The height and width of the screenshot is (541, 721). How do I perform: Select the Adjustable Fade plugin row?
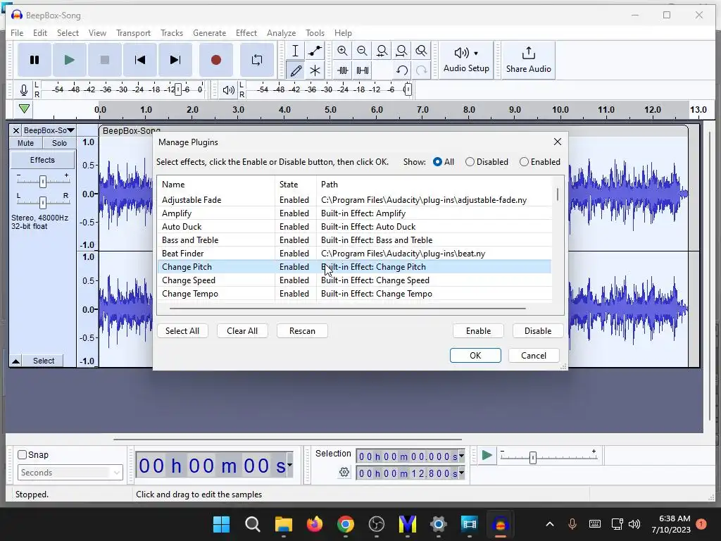355,200
